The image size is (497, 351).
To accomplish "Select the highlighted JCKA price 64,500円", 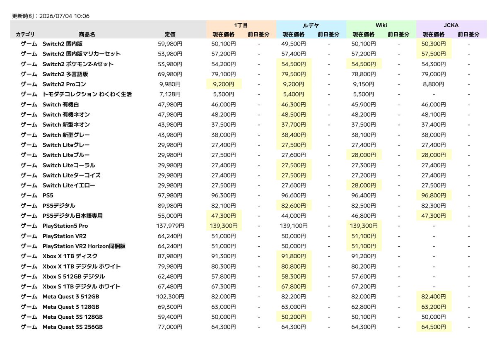I will click(x=434, y=327).
